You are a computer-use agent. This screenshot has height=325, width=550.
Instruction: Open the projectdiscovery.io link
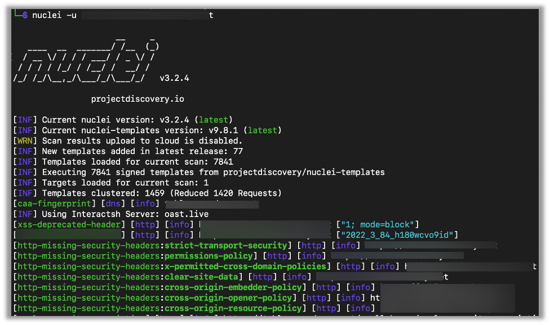pyautogui.click(x=137, y=99)
